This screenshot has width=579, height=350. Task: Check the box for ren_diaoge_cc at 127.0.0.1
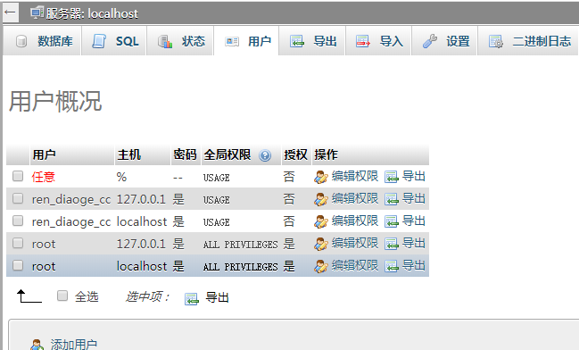pos(18,198)
